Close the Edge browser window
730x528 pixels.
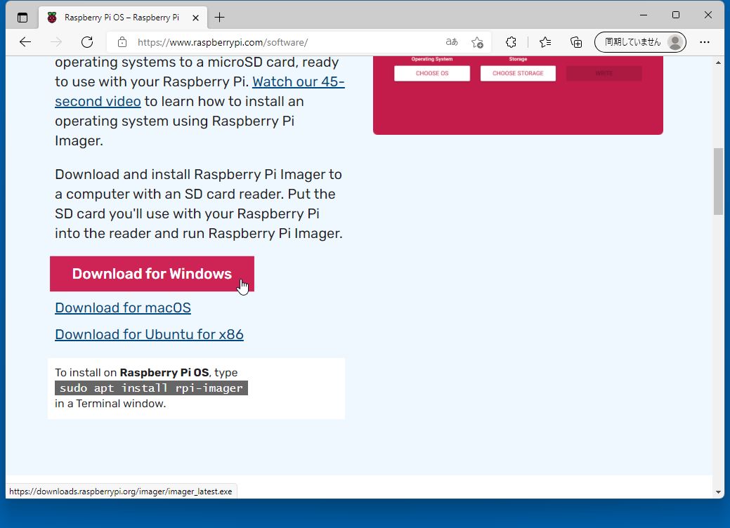[708, 15]
